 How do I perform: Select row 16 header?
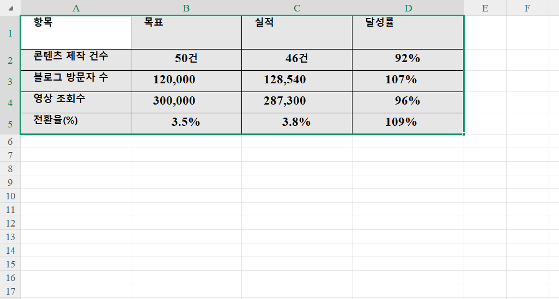pyautogui.click(x=10, y=277)
